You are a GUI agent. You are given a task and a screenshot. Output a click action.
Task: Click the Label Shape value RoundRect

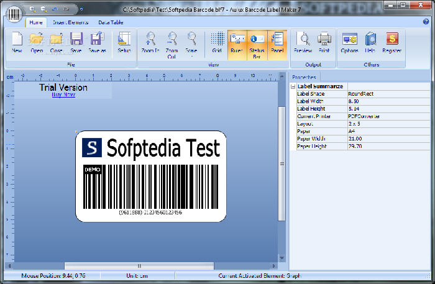pos(388,94)
